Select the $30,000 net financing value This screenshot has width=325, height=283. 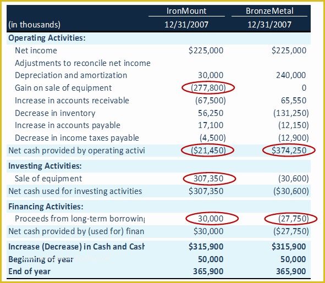[208, 231]
